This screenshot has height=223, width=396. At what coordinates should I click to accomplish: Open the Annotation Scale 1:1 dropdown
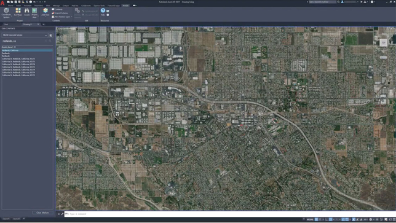click(365, 219)
